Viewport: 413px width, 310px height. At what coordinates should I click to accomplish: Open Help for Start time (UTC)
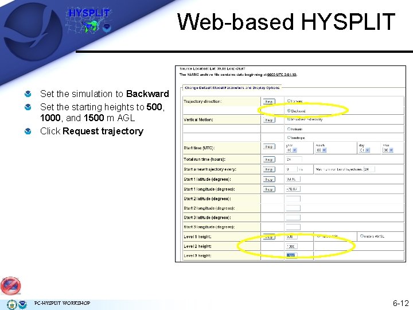(268, 146)
